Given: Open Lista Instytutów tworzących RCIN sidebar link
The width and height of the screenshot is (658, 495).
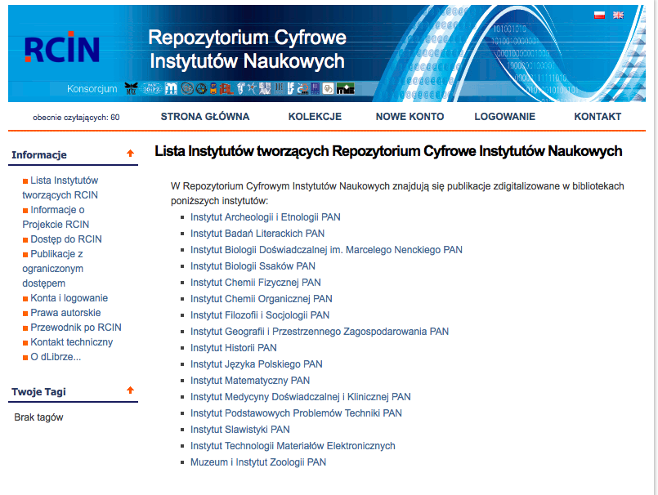Looking at the screenshot, I should coord(60,188).
